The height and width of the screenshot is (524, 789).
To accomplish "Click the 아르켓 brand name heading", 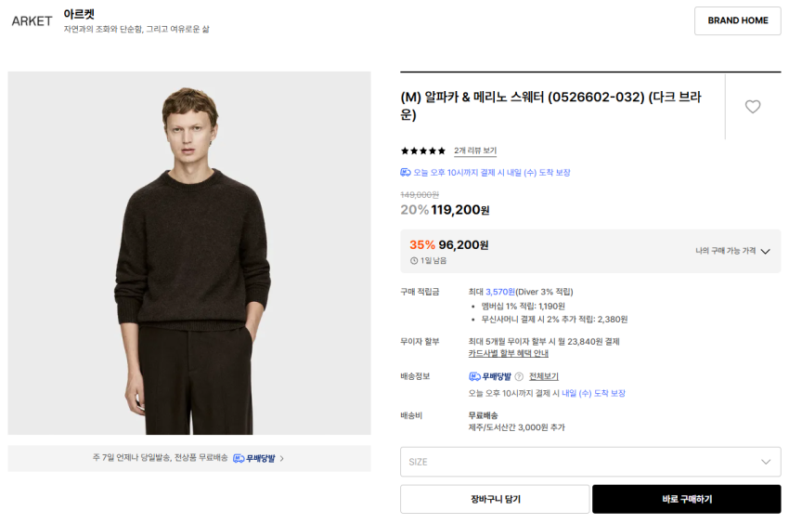I will pos(79,14).
